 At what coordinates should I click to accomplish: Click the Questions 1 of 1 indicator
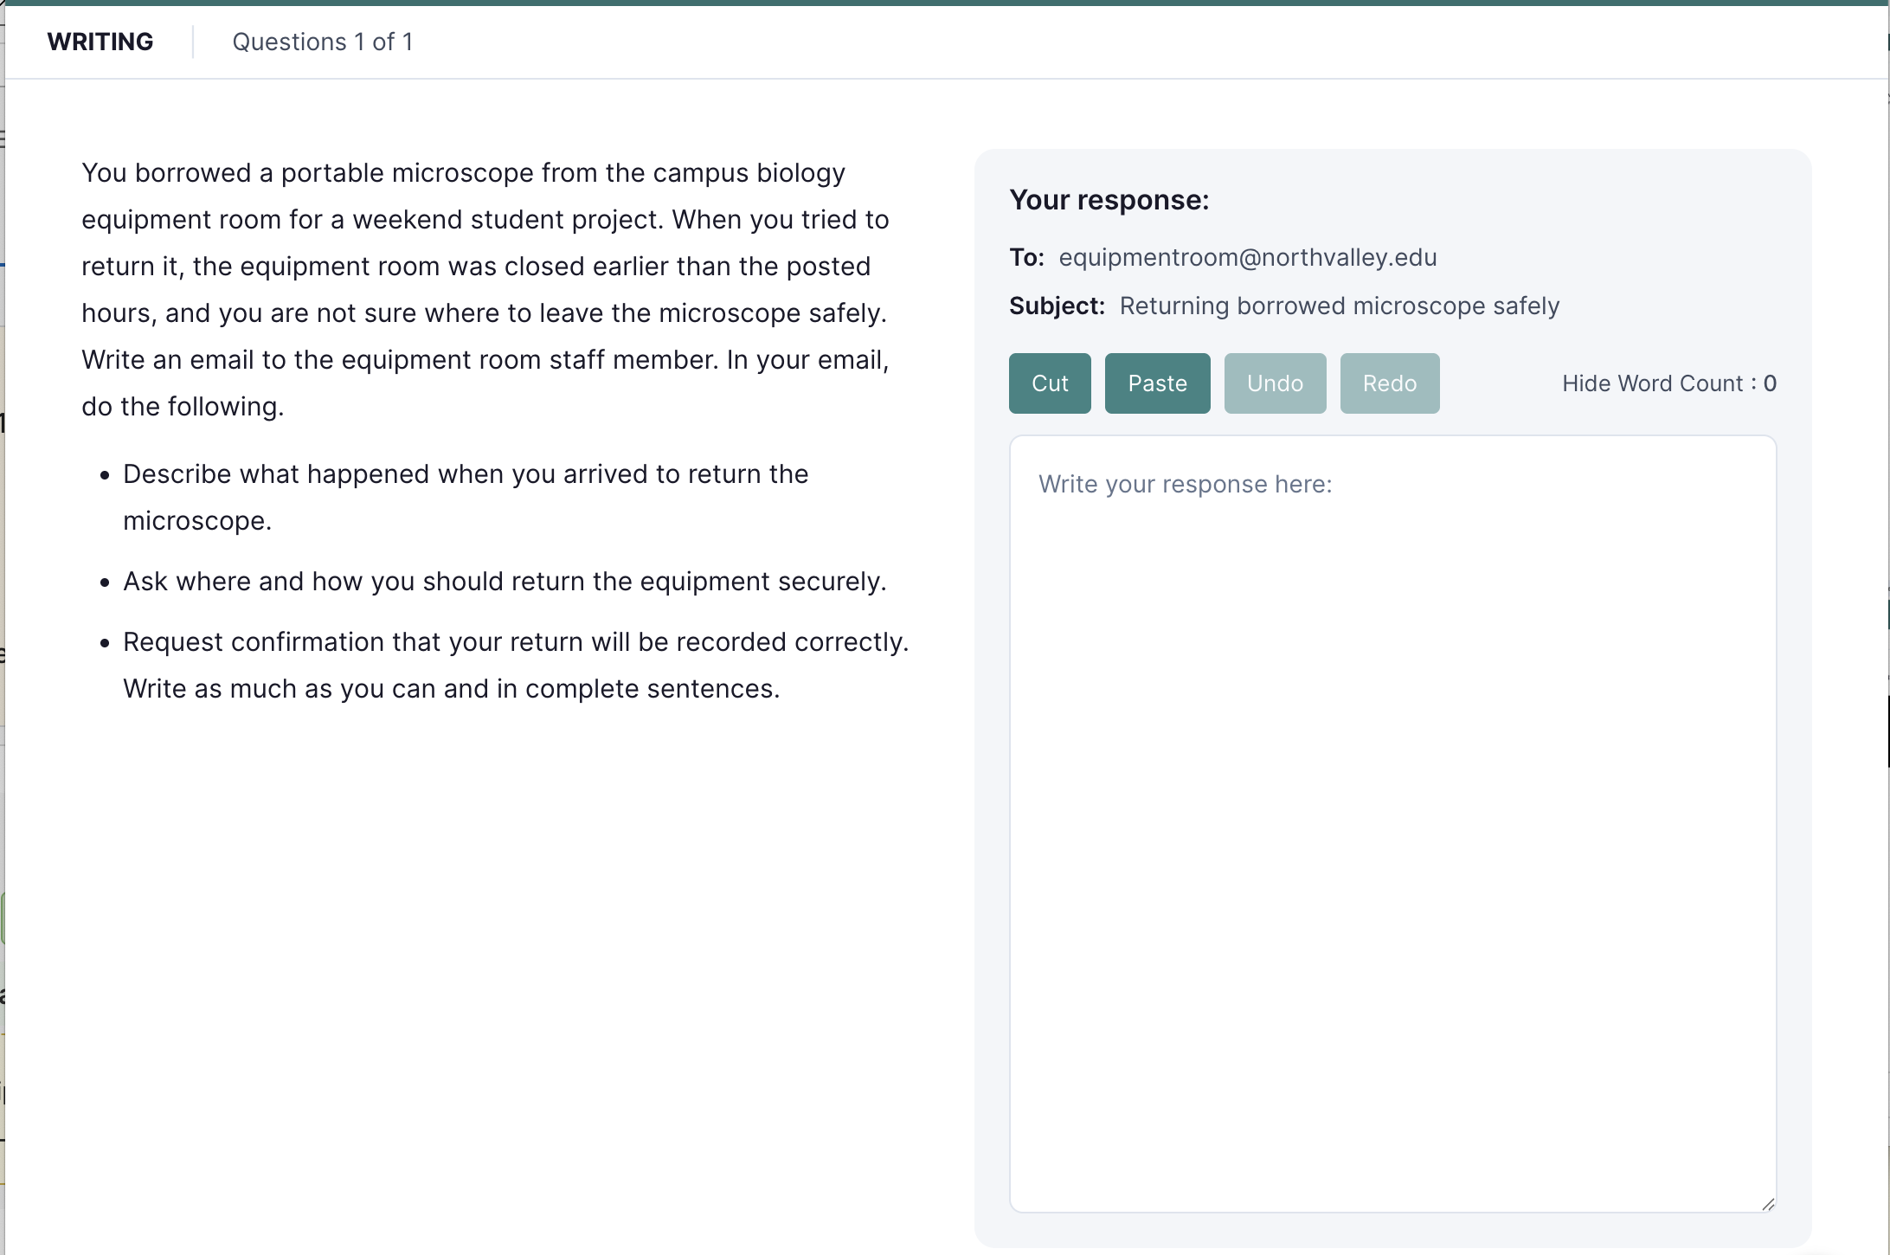[322, 41]
